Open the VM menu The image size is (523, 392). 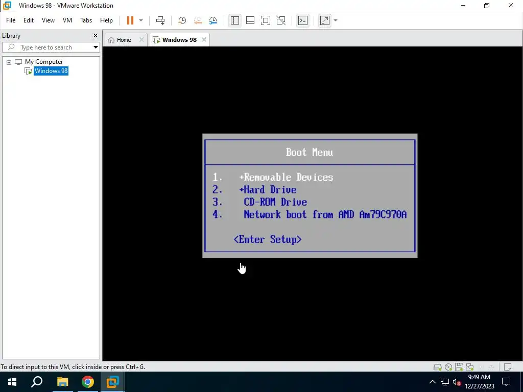[x=67, y=20]
